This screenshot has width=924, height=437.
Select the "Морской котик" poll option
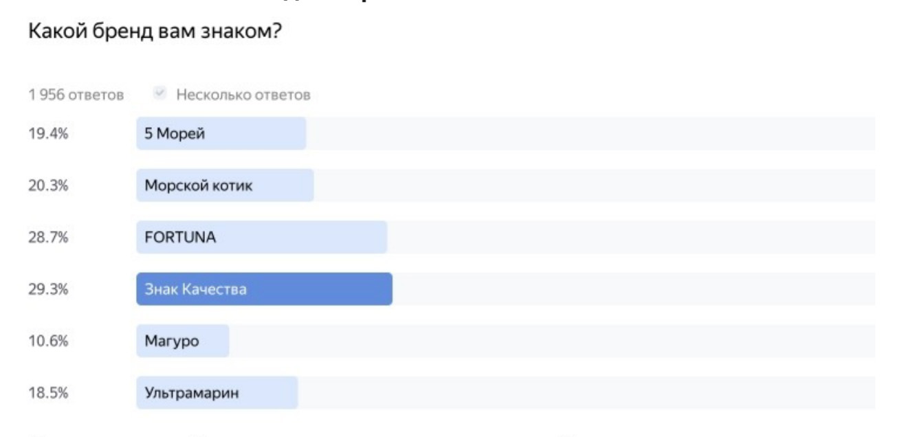(225, 186)
